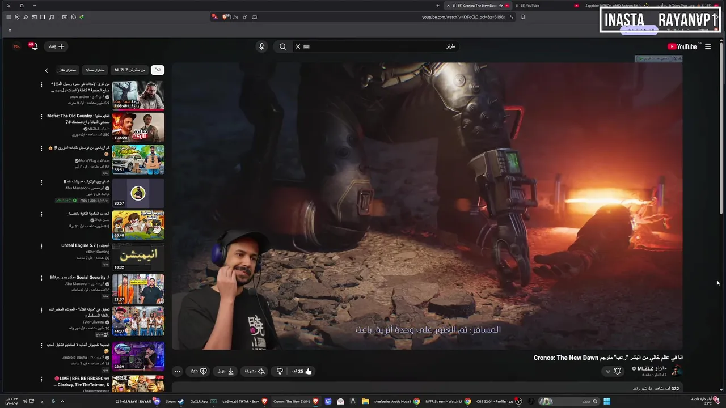Open options for Unreal Engine 5.7 video
The height and width of the screenshot is (408, 726).
[x=41, y=246]
